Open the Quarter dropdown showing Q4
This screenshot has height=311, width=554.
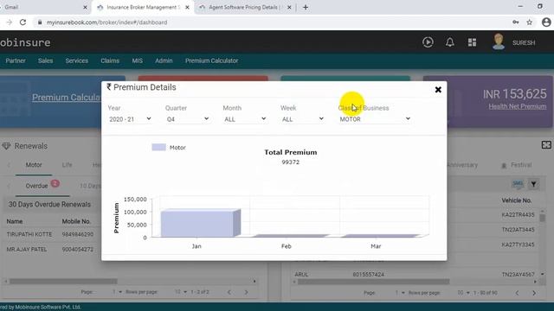188,119
